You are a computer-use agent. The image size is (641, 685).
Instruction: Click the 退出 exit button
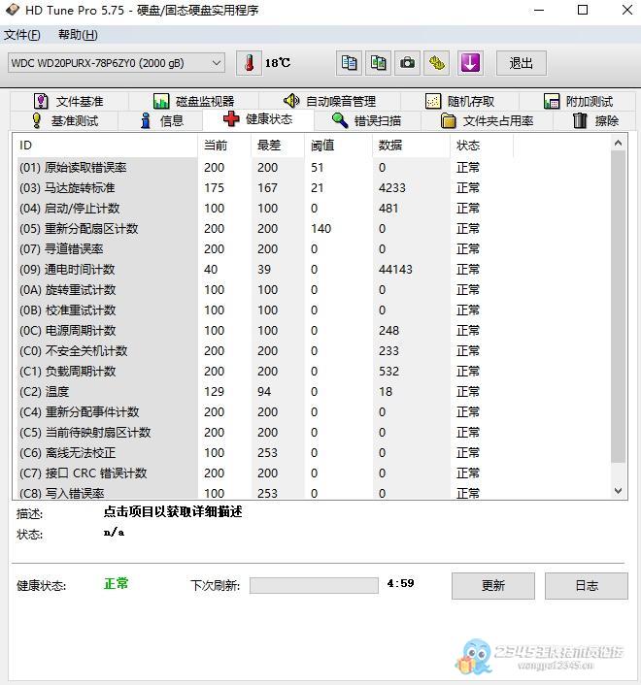[521, 63]
